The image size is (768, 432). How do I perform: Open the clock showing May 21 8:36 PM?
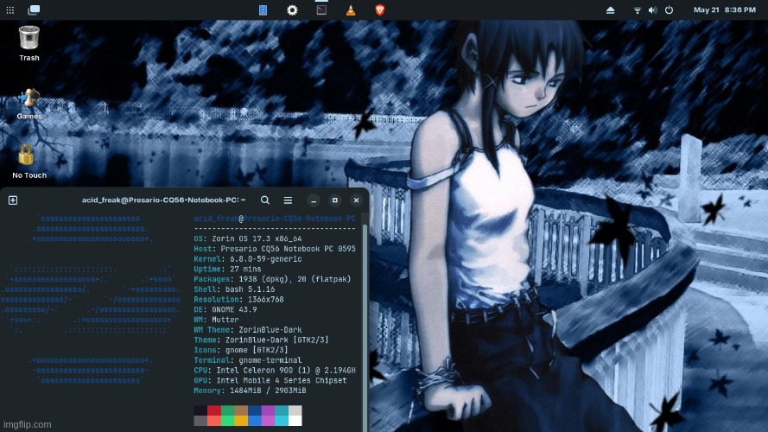click(725, 10)
